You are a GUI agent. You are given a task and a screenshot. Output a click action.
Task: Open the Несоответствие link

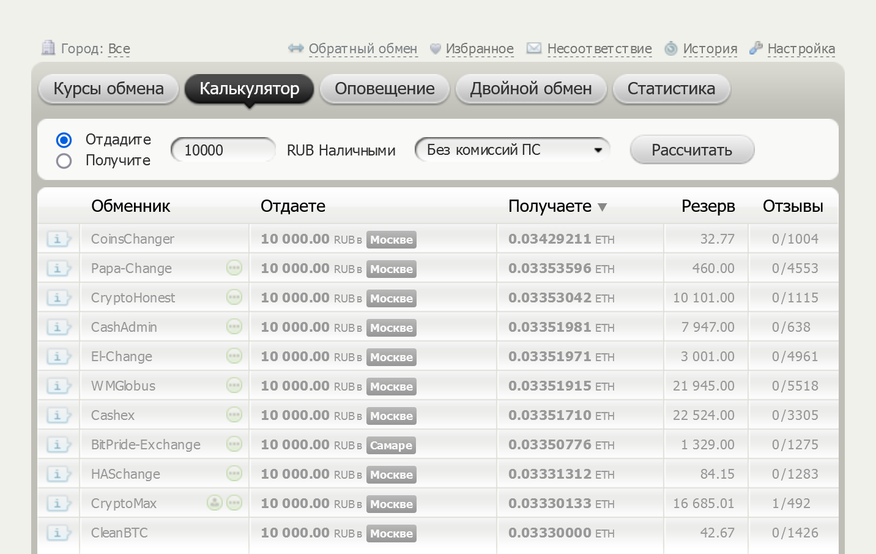pyautogui.click(x=599, y=48)
